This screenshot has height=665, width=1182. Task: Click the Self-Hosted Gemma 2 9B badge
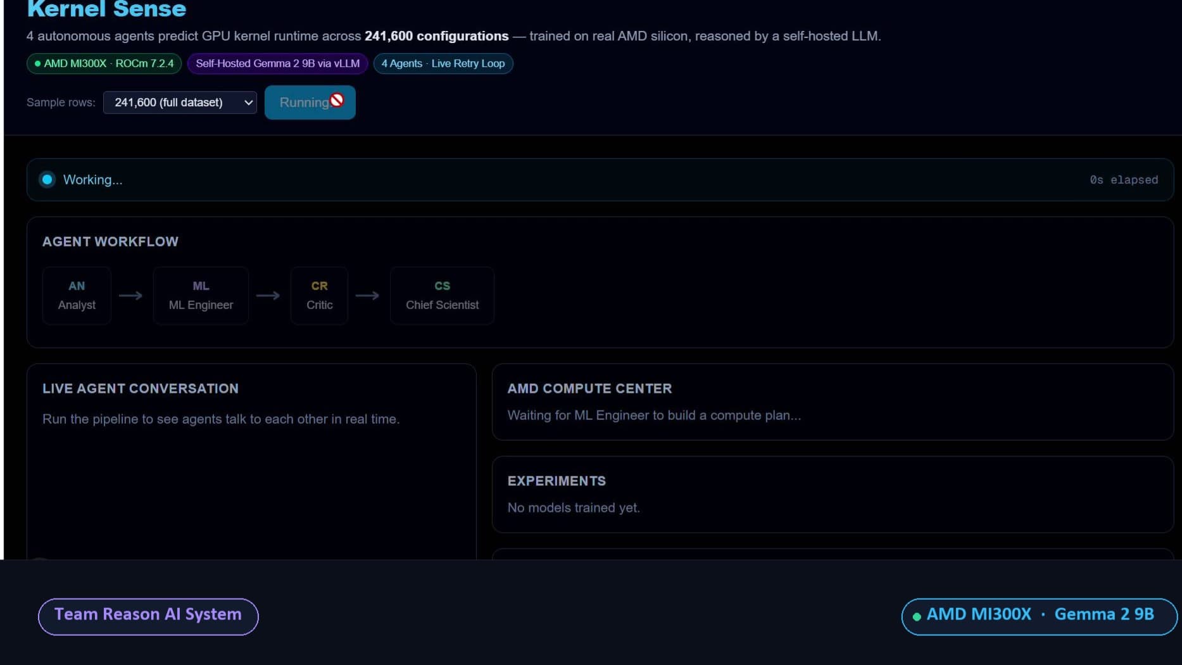[277, 63]
